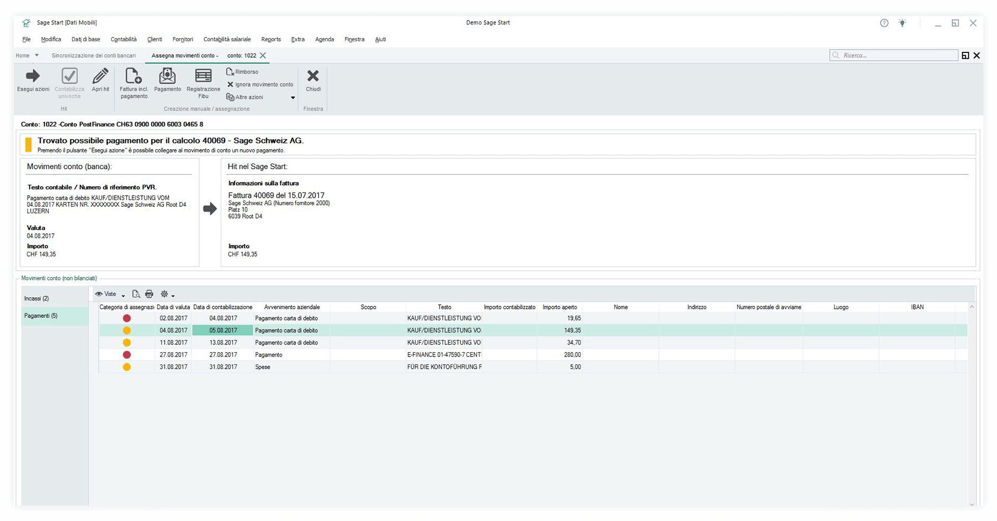This screenshot has height=521, width=997.
Task: Click E-FINANCE 01-47590-7 CENT text cell
Action: pyautogui.click(x=444, y=355)
